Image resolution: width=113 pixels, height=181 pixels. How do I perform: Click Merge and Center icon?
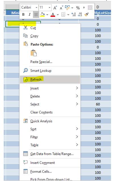click(x=90, y=8)
